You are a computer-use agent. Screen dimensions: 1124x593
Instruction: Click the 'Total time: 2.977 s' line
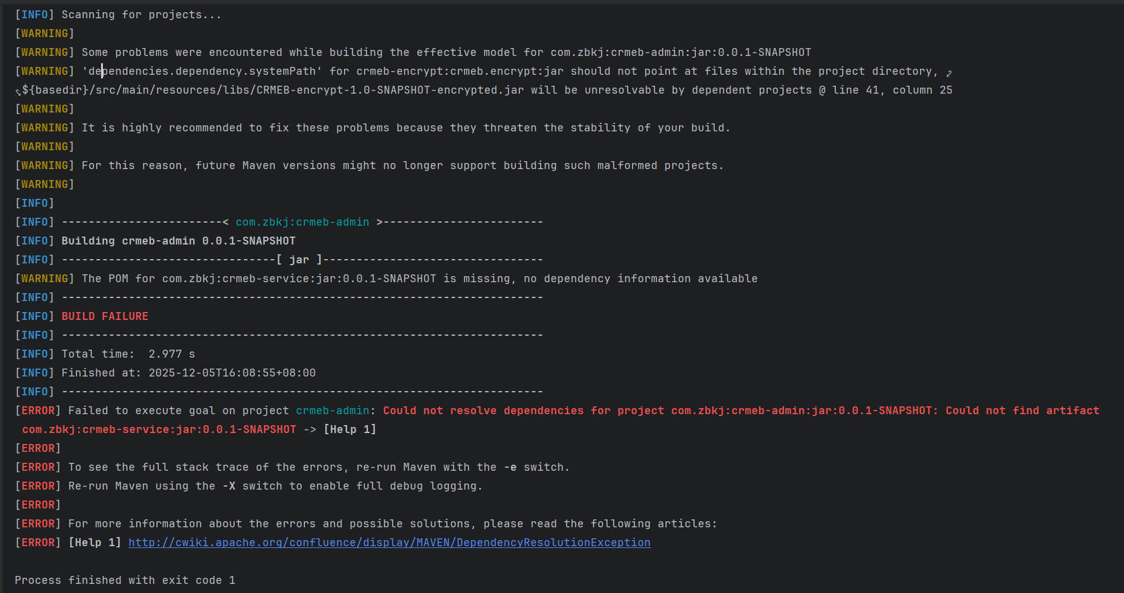coord(128,354)
